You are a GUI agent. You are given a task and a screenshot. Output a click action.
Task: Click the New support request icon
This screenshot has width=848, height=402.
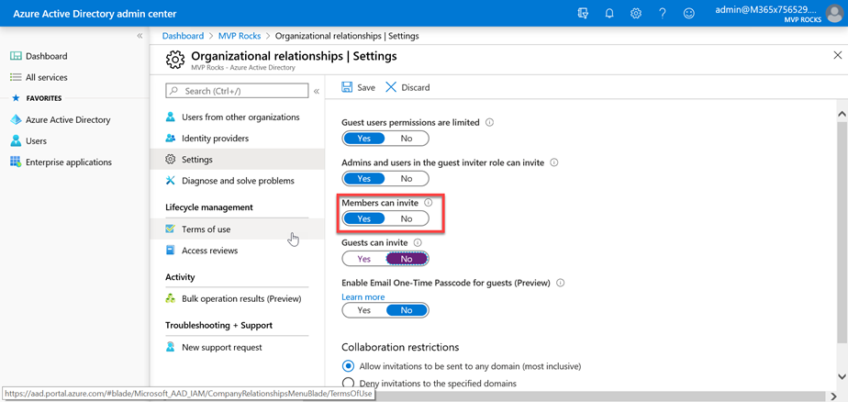tap(171, 347)
